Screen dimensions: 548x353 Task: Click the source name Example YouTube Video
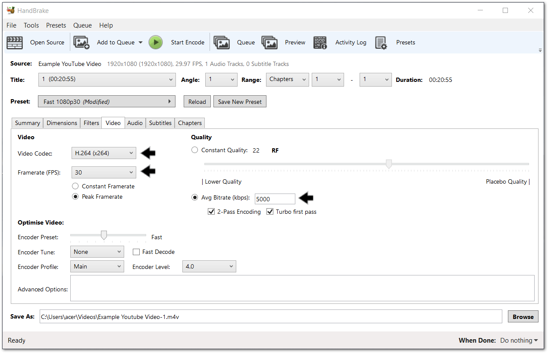coord(70,64)
